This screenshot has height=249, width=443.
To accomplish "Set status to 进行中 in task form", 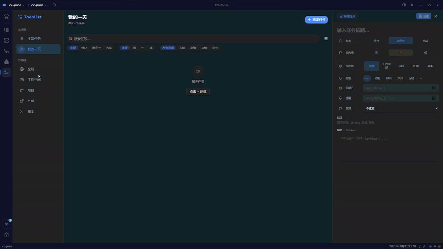I will pyautogui.click(x=401, y=41).
